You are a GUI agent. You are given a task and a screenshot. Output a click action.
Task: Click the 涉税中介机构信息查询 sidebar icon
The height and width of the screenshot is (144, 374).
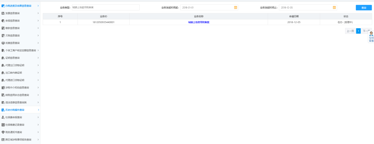pyautogui.click(x=3, y=88)
